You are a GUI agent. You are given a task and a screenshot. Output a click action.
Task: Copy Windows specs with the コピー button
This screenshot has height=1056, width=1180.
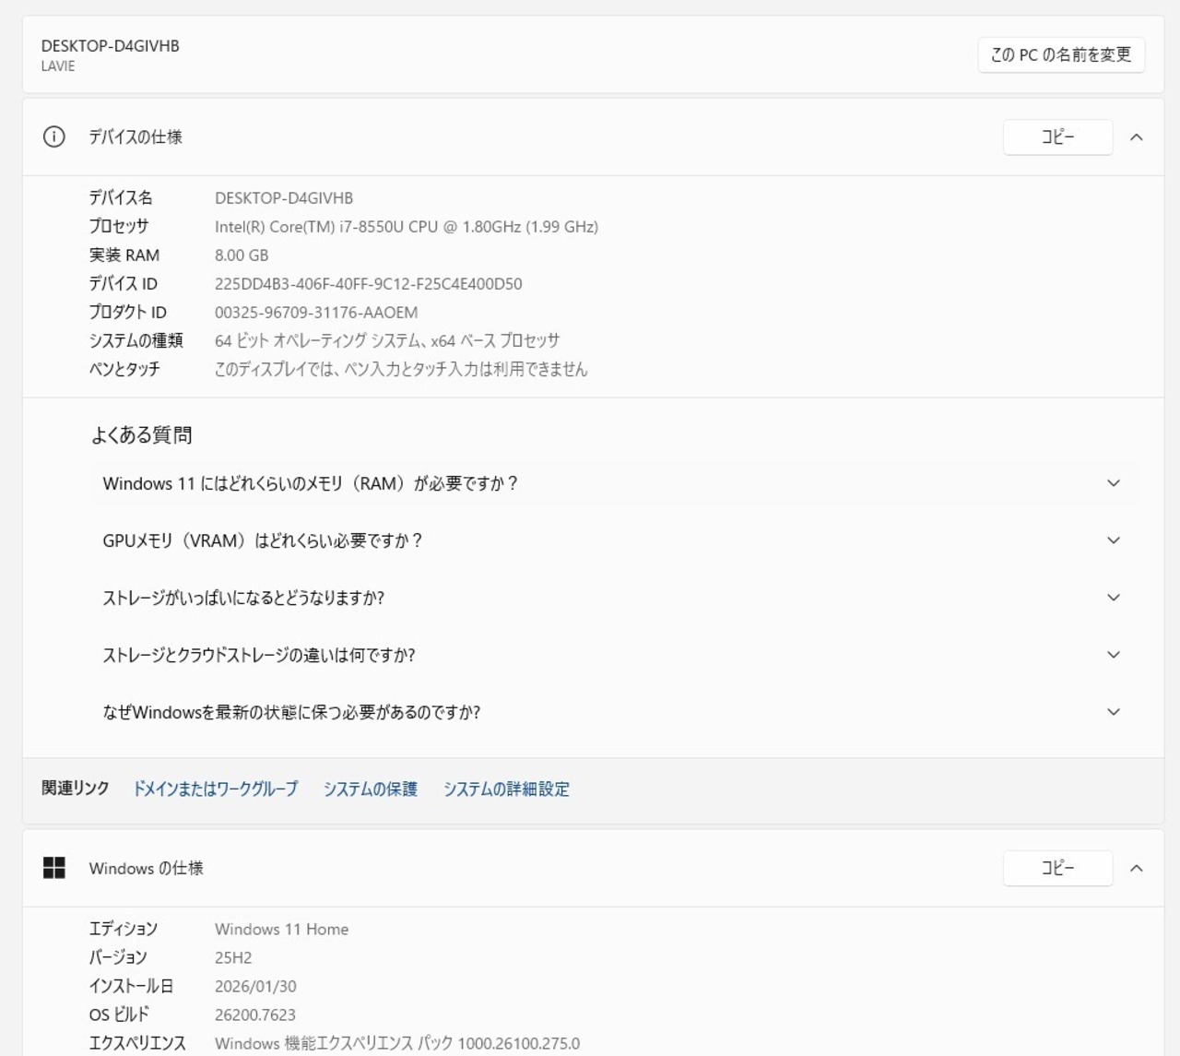pos(1057,868)
